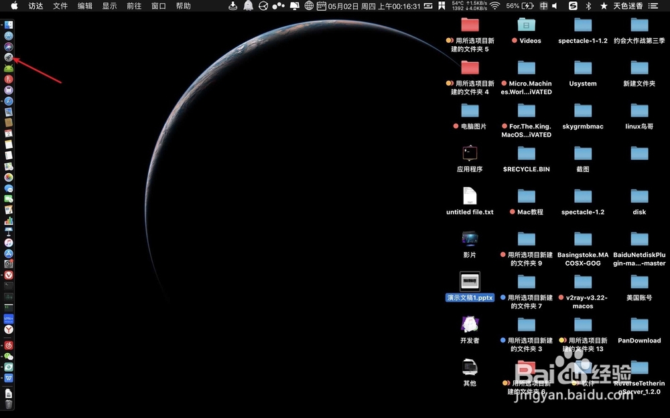Open the 文件 menu in the menu bar
Screen dimensions: 670x418
tap(60, 6)
